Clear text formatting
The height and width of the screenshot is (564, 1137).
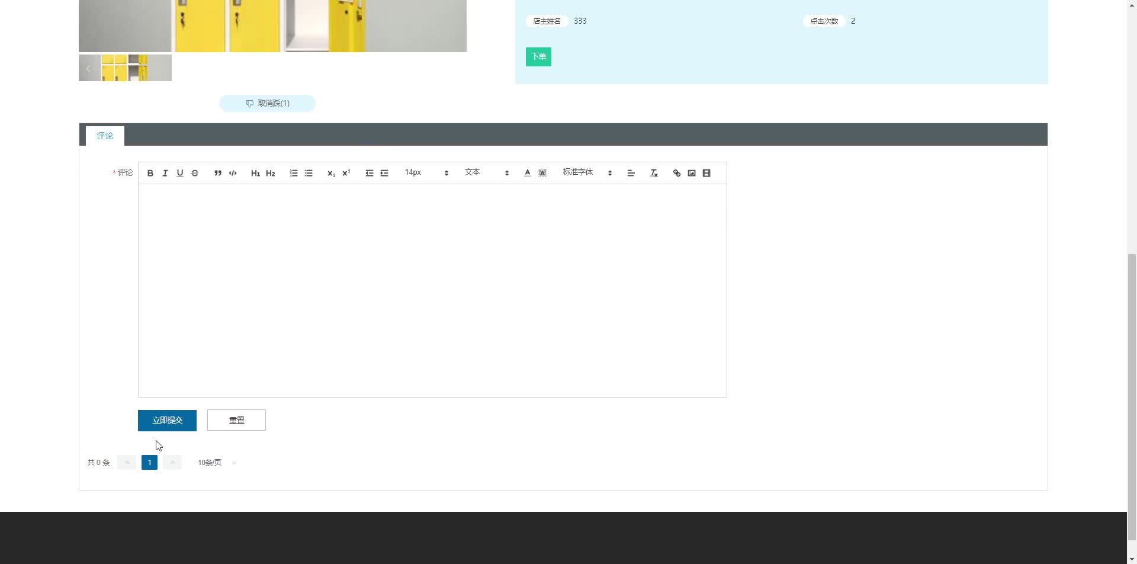[x=654, y=173]
